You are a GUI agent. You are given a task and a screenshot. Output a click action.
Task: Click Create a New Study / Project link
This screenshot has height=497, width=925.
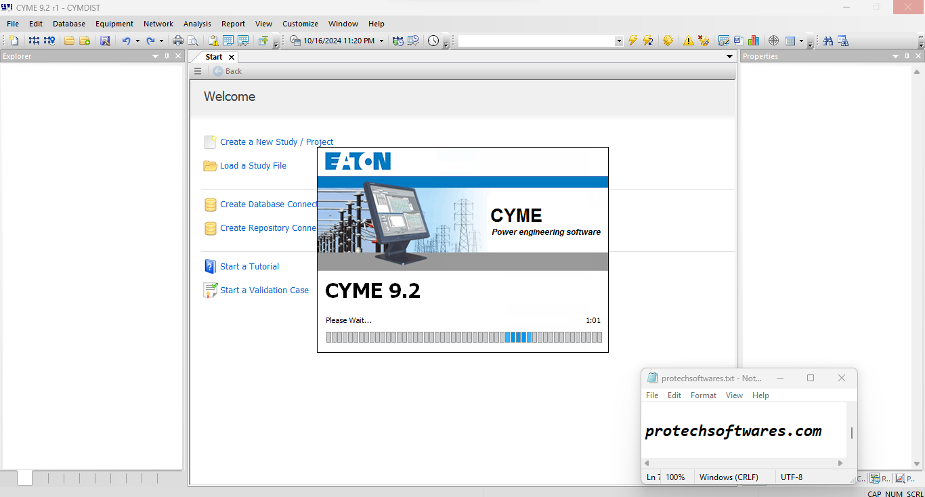[277, 142]
